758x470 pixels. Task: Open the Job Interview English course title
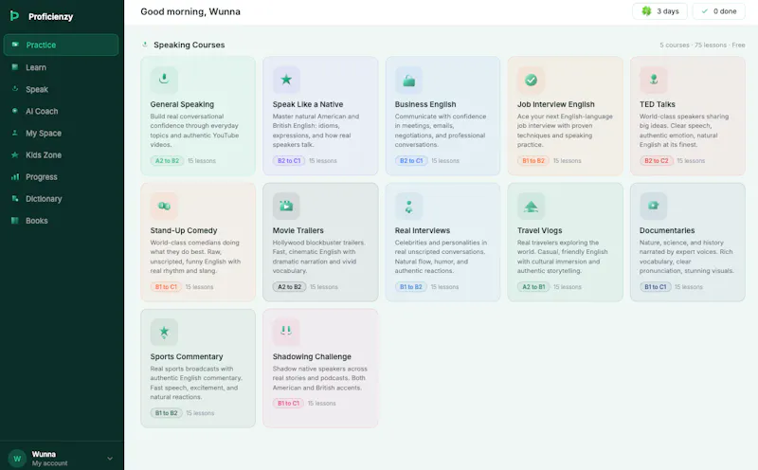[556, 104]
